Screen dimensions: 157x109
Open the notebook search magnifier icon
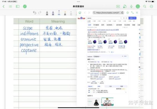click(145, 6)
